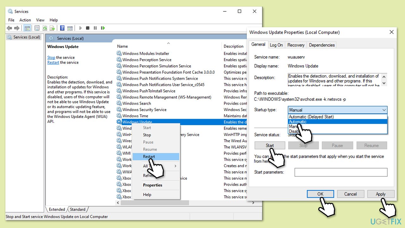Click the Refresh toolbar icon
The height and width of the screenshot is (228, 405).
point(45,28)
